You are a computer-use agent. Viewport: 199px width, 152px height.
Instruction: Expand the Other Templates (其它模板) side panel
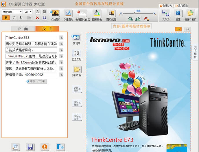coord(195,52)
